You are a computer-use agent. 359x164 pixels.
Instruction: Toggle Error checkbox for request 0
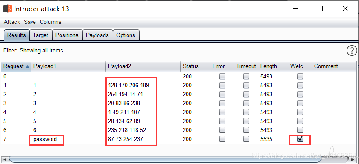coord(222,77)
